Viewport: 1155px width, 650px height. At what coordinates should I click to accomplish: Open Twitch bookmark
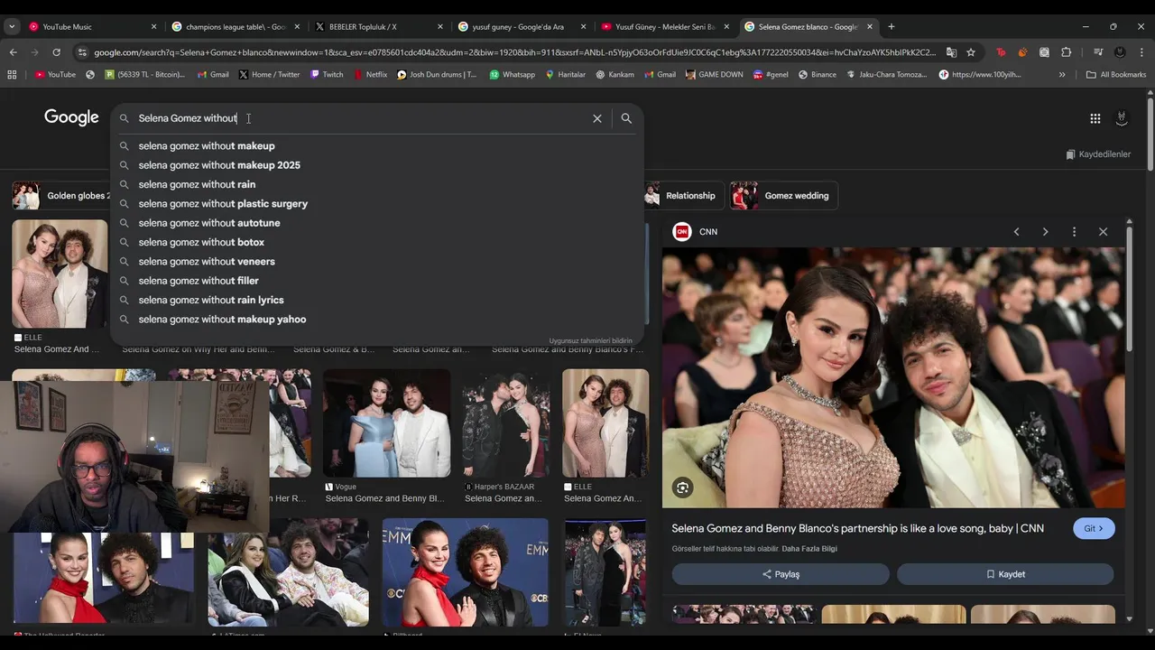pyautogui.click(x=326, y=74)
